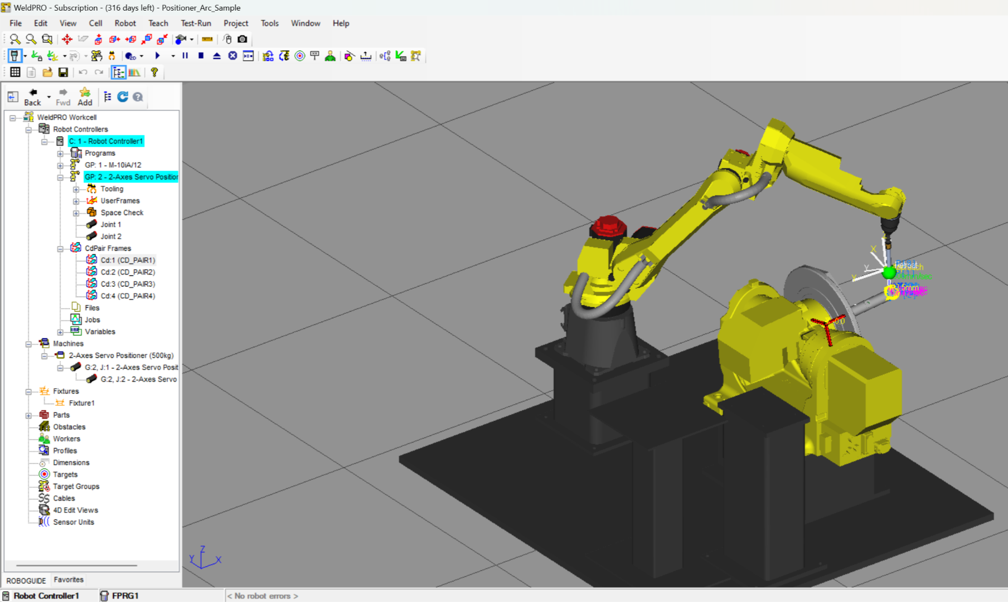Select the Targets tree item
Viewport: 1008px width, 602px height.
(x=65, y=474)
